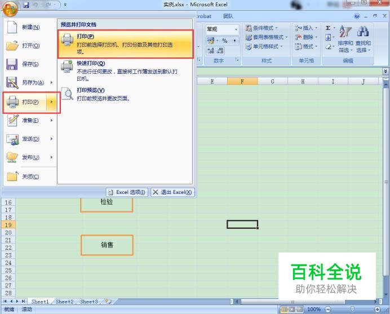This screenshot has width=390, height=314.
Task: Click the Excel 选项(I) button
Action: coord(127,192)
